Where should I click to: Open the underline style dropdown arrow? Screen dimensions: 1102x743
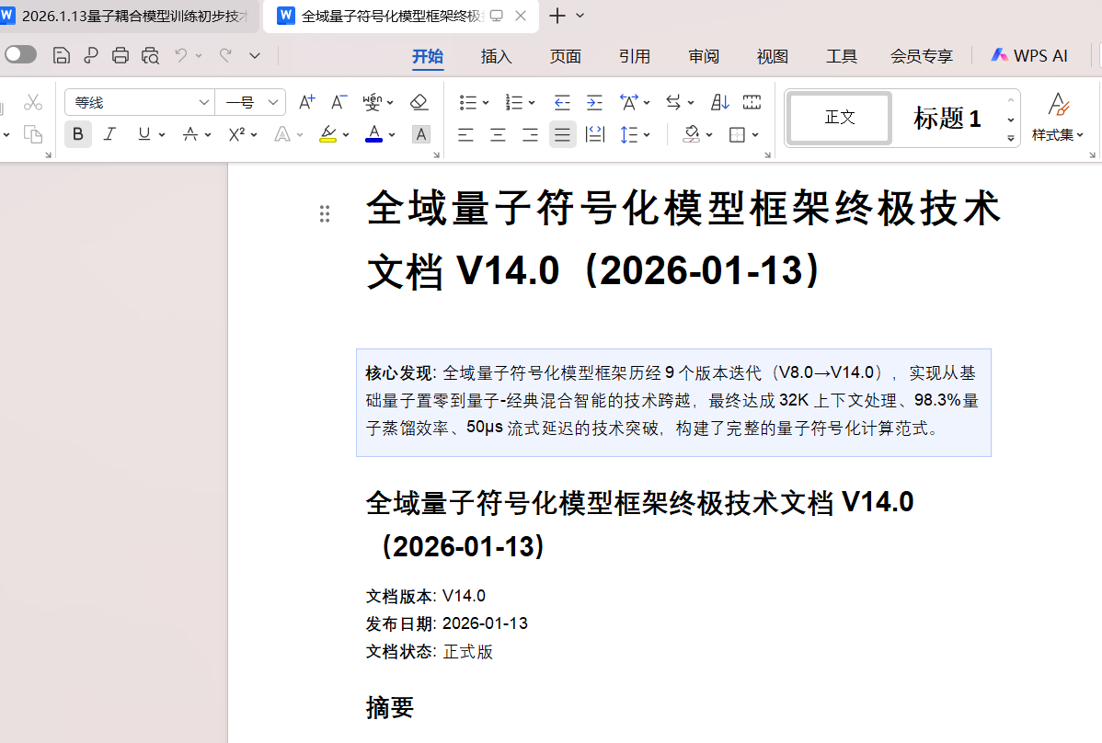pos(162,134)
